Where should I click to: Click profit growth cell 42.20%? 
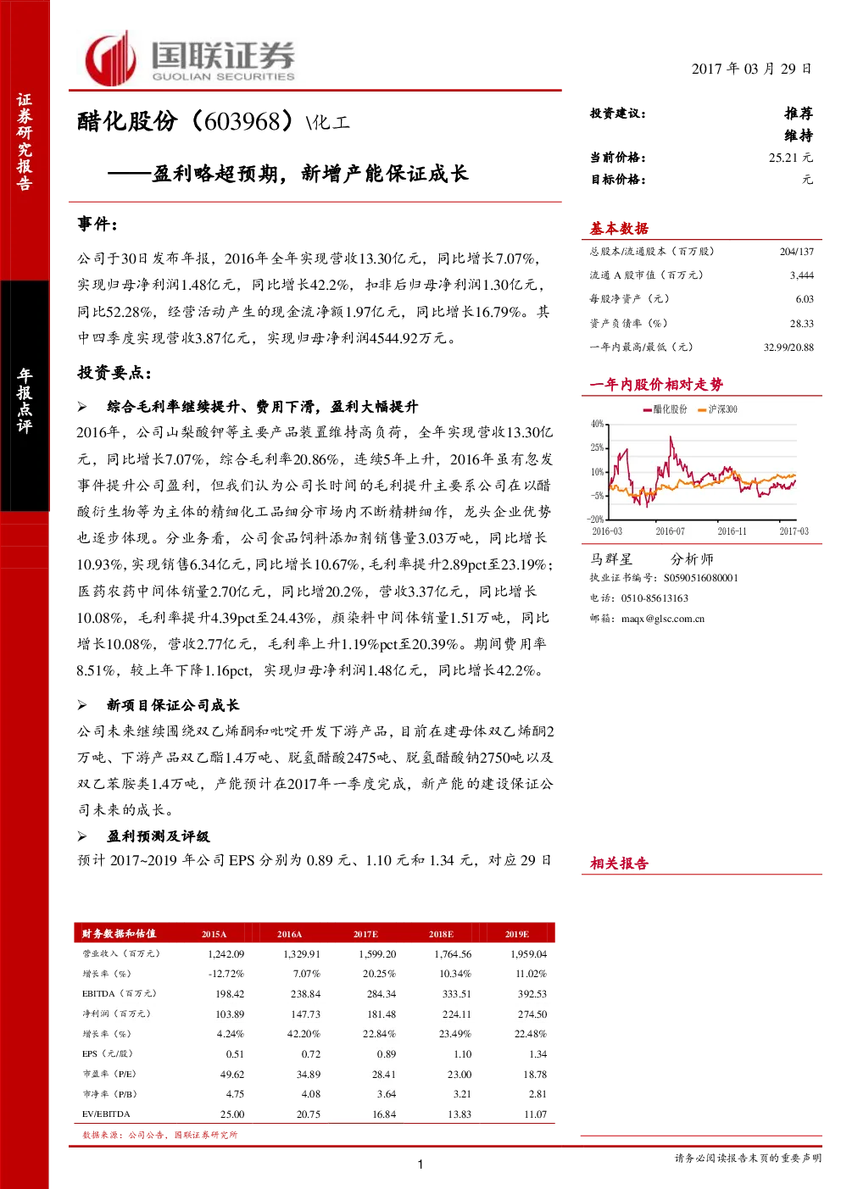tap(304, 1034)
